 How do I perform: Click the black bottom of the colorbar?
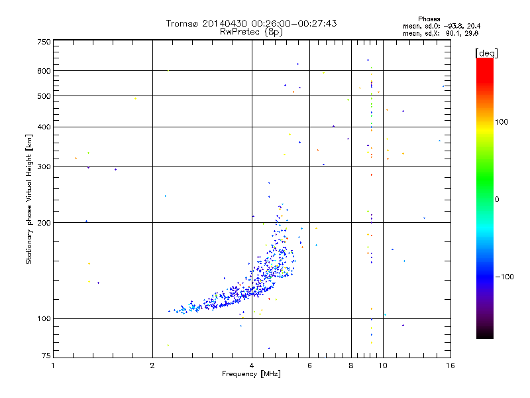point(485,334)
